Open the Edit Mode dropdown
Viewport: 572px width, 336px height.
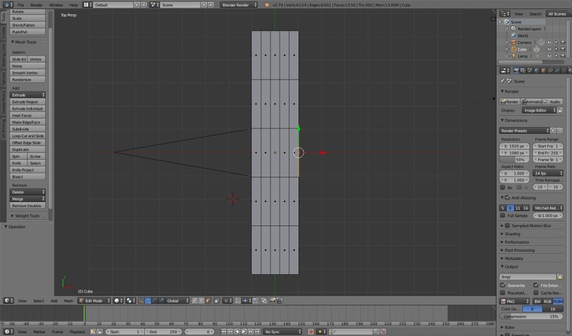pyautogui.click(x=94, y=301)
